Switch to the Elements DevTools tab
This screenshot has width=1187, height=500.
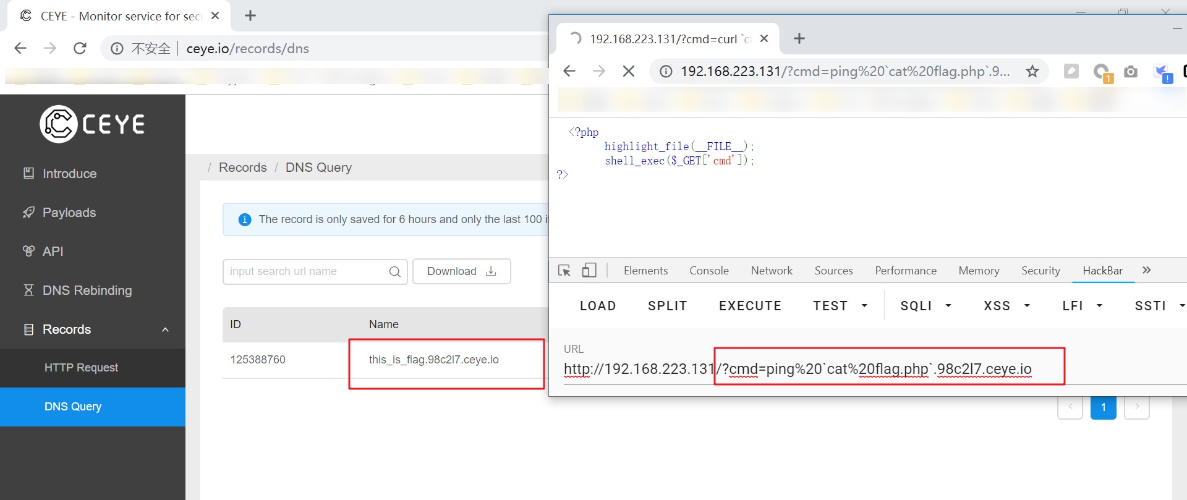click(645, 271)
